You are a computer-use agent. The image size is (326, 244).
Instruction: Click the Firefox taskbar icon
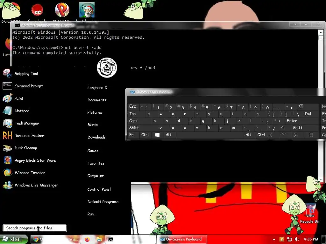pyautogui.click(x=87, y=240)
